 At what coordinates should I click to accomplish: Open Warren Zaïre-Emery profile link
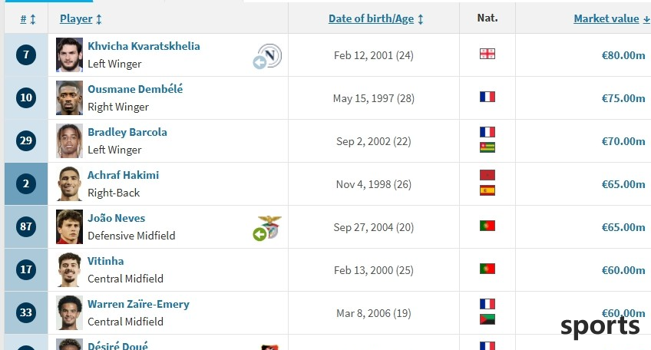click(138, 304)
